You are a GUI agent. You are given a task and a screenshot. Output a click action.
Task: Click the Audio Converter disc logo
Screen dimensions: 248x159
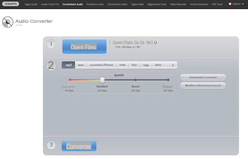coord(8,22)
